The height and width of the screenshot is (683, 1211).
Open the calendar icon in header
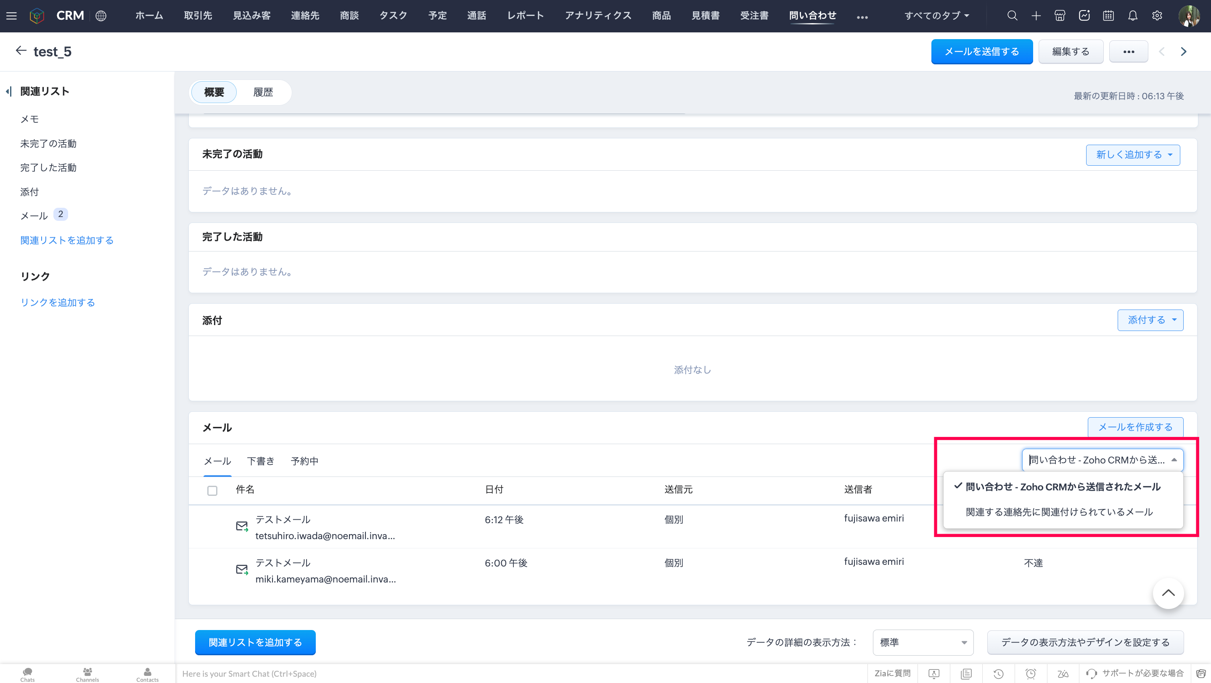(1108, 16)
